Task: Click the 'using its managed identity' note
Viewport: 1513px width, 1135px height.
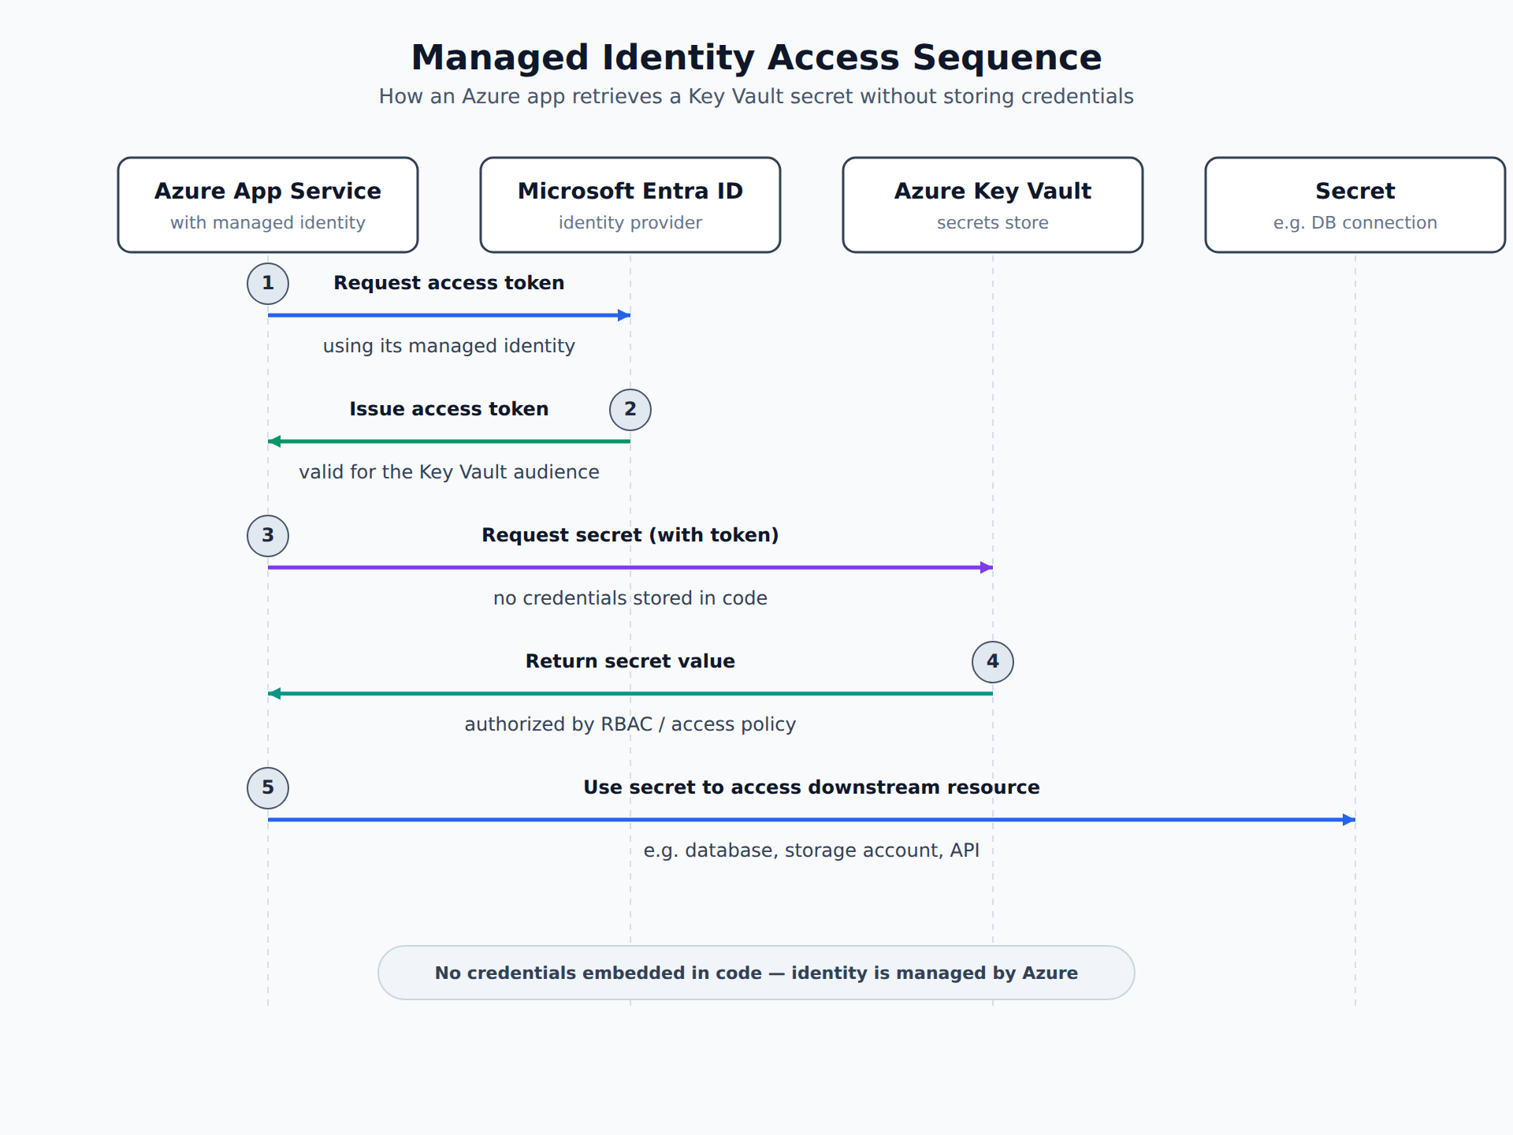Action: point(449,346)
